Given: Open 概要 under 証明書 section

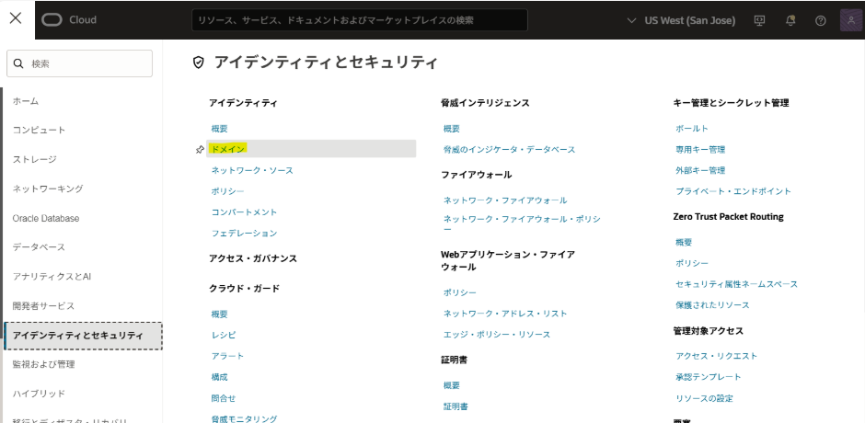Looking at the screenshot, I should tap(452, 385).
